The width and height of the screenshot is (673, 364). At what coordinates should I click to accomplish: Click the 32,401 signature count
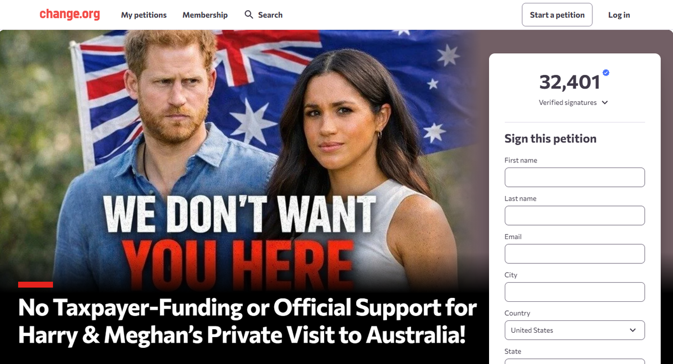coord(570,82)
